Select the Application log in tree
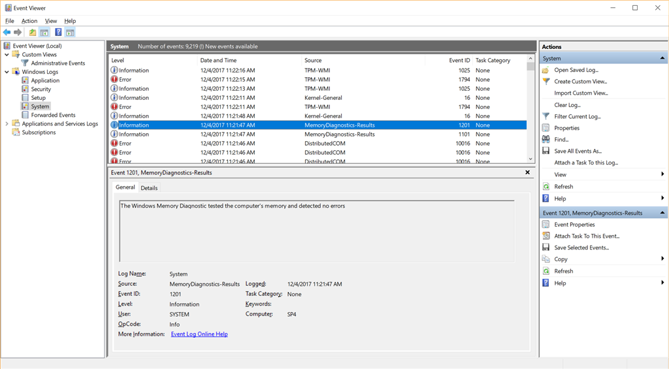The image size is (669, 369). click(x=45, y=80)
